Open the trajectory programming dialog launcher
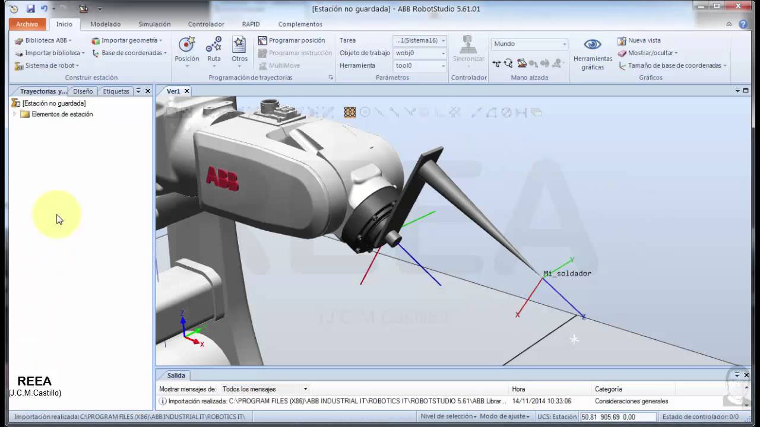 331,78
